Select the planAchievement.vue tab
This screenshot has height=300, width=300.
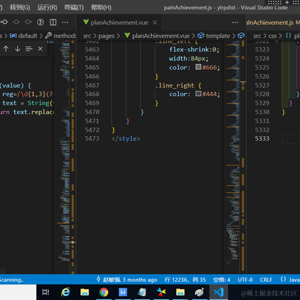[x=119, y=22]
